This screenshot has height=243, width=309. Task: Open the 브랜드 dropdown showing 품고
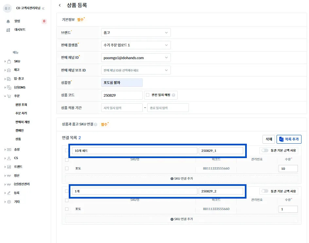pyautogui.click(x=136, y=33)
